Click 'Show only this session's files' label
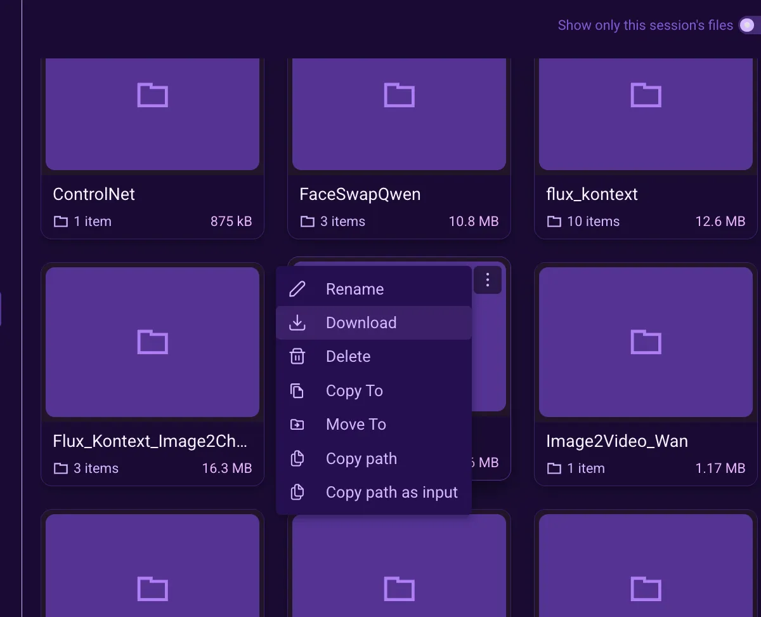Screen dimensions: 761x617 (x=645, y=25)
